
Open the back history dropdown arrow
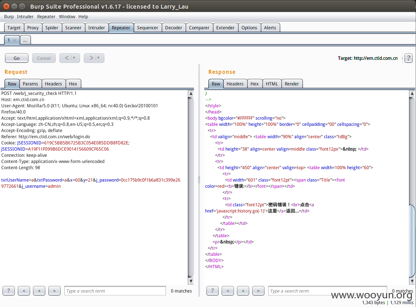[x=74, y=58]
